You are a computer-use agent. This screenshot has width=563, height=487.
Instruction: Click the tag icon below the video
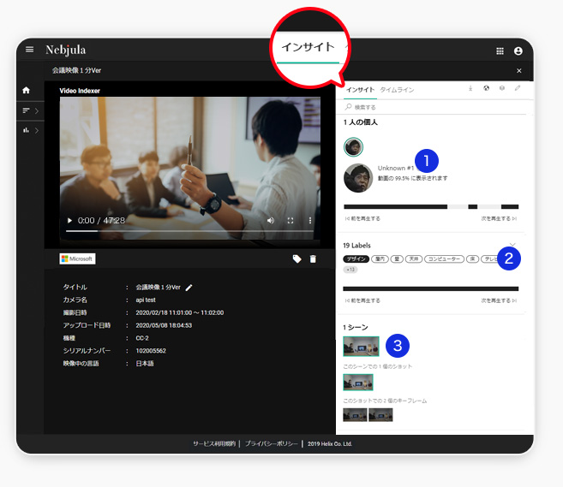point(297,259)
